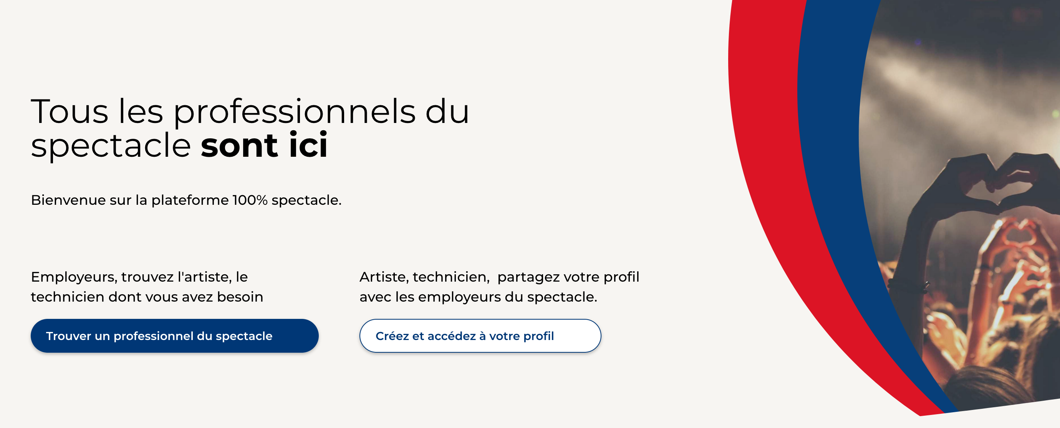The height and width of the screenshot is (428, 1060).
Task: Click the word 'Employeurs' in left paragraph
Action: click(74, 277)
